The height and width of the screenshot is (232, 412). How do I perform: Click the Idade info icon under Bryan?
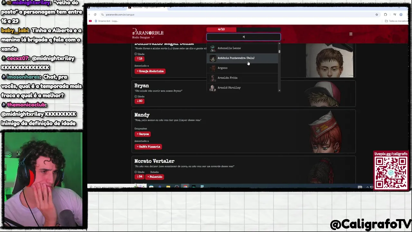coord(136,97)
